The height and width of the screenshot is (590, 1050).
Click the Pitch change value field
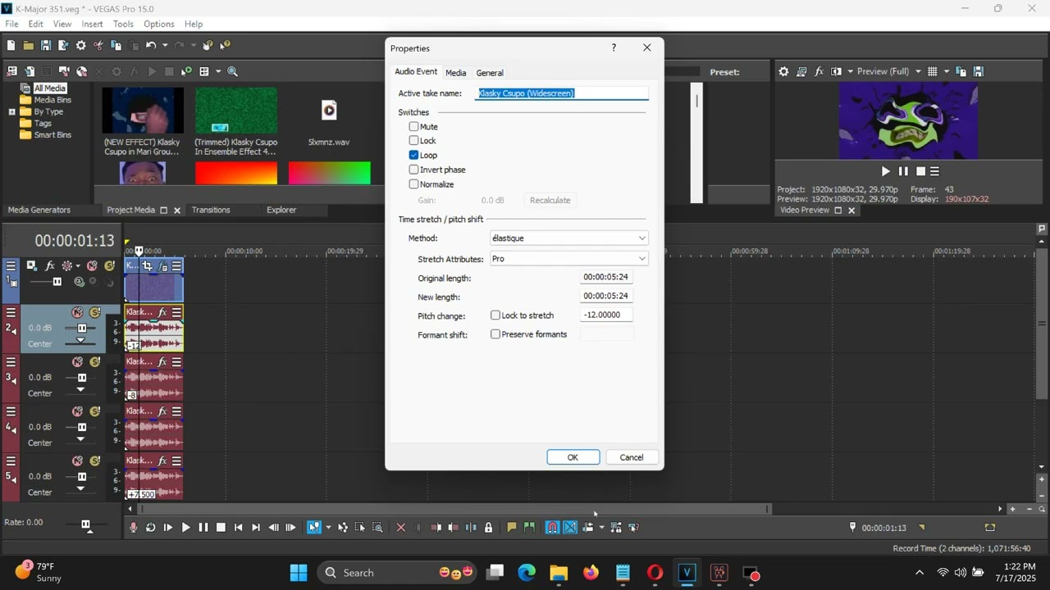click(606, 315)
